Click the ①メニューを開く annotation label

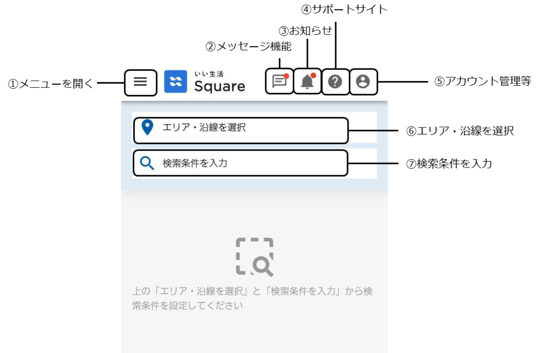click(50, 84)
